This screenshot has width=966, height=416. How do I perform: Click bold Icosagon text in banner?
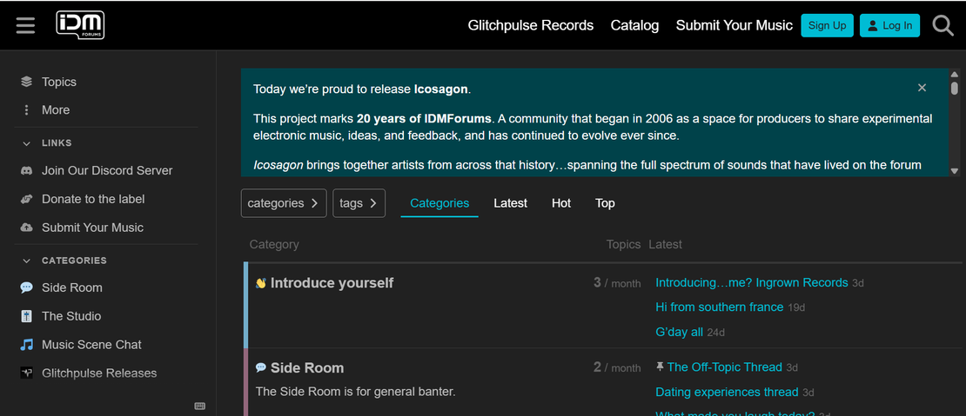pos(440,89)
